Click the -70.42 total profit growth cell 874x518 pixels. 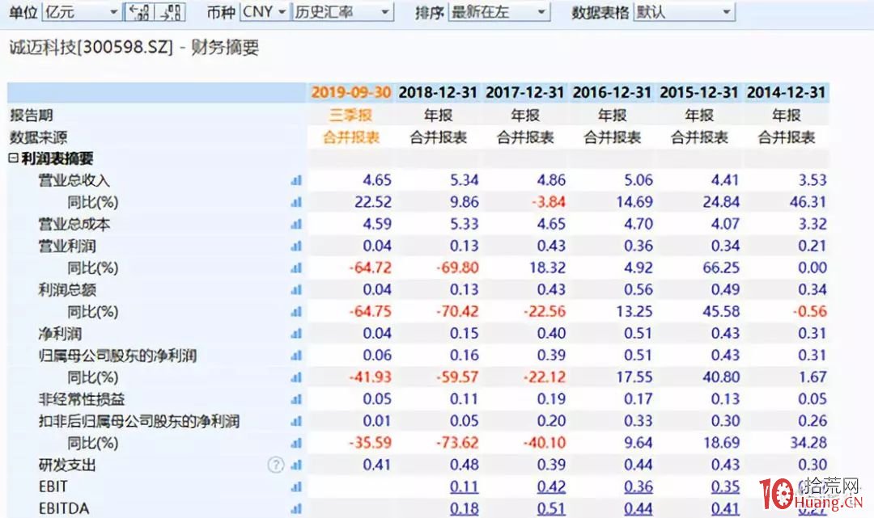[457, 312]
